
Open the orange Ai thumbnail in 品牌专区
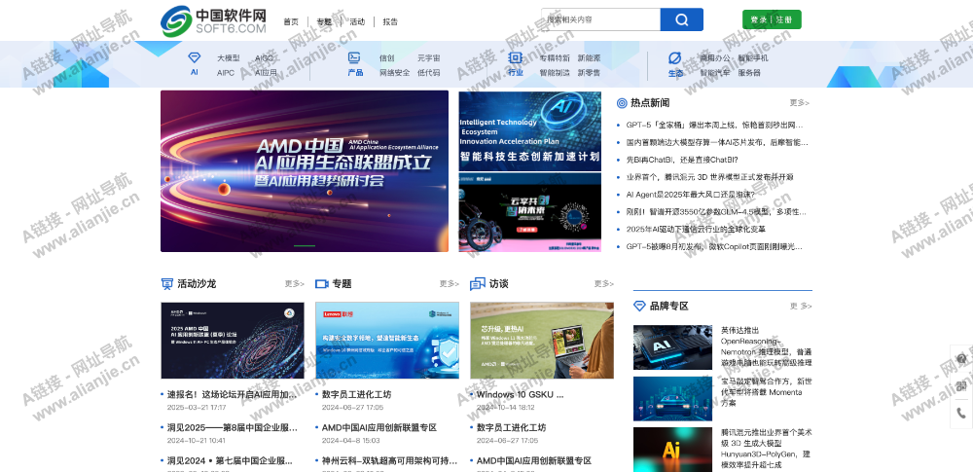pos(672,449)
